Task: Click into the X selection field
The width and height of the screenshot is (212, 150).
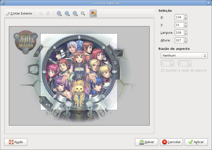Action: coord(179,17)
